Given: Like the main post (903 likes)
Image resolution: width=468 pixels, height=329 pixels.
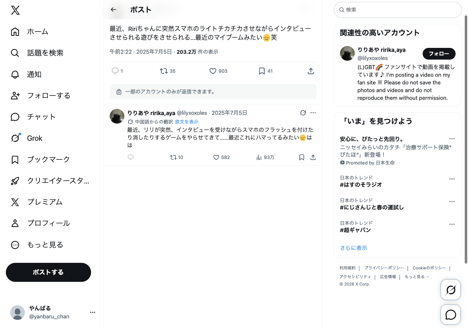Looking at the screenshot, I should coord(213,71).
